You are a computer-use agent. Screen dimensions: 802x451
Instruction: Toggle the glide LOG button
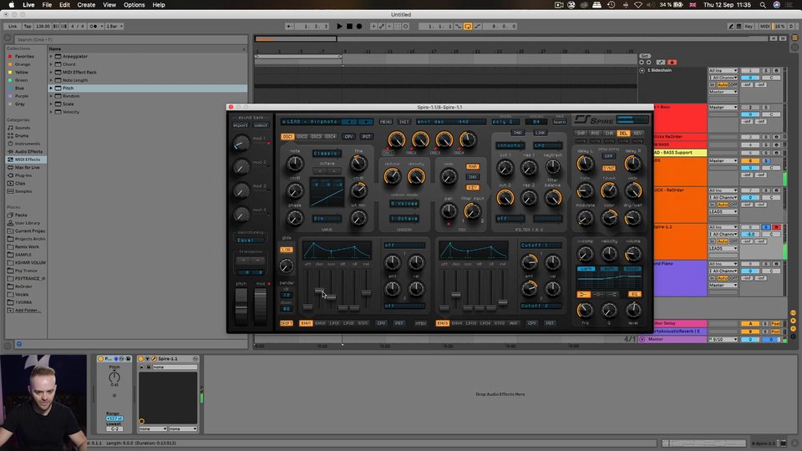[x=286, y=250]
